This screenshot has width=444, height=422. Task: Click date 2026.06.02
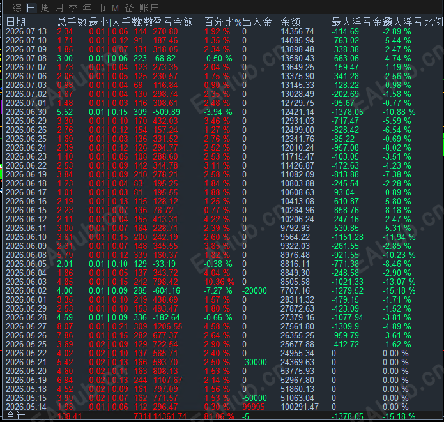[x=26, y=290]
